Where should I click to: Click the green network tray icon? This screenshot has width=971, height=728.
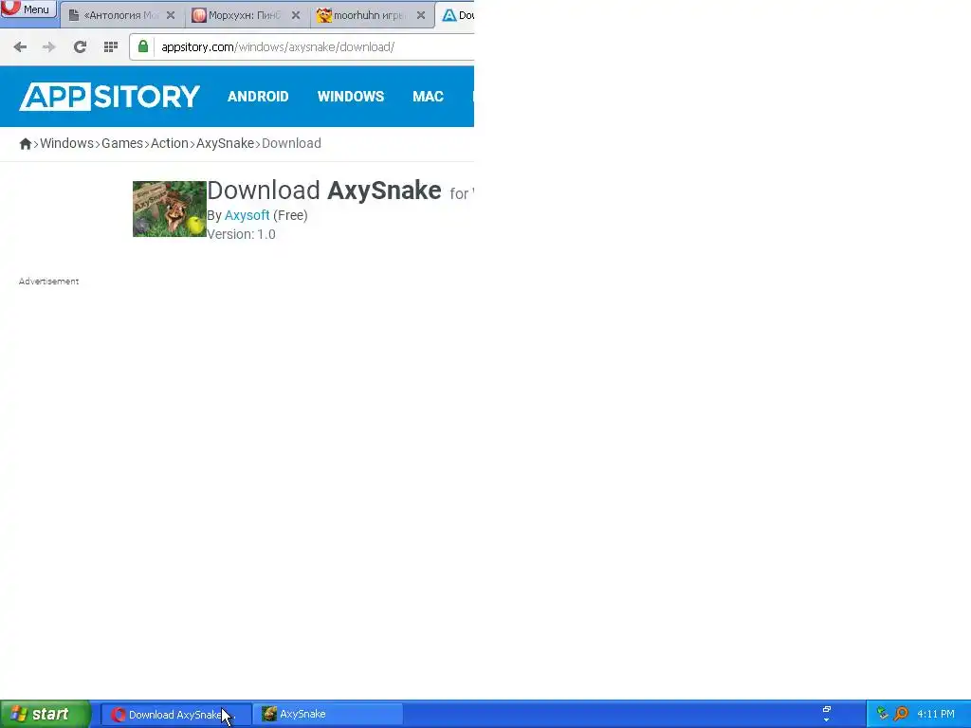883,714
